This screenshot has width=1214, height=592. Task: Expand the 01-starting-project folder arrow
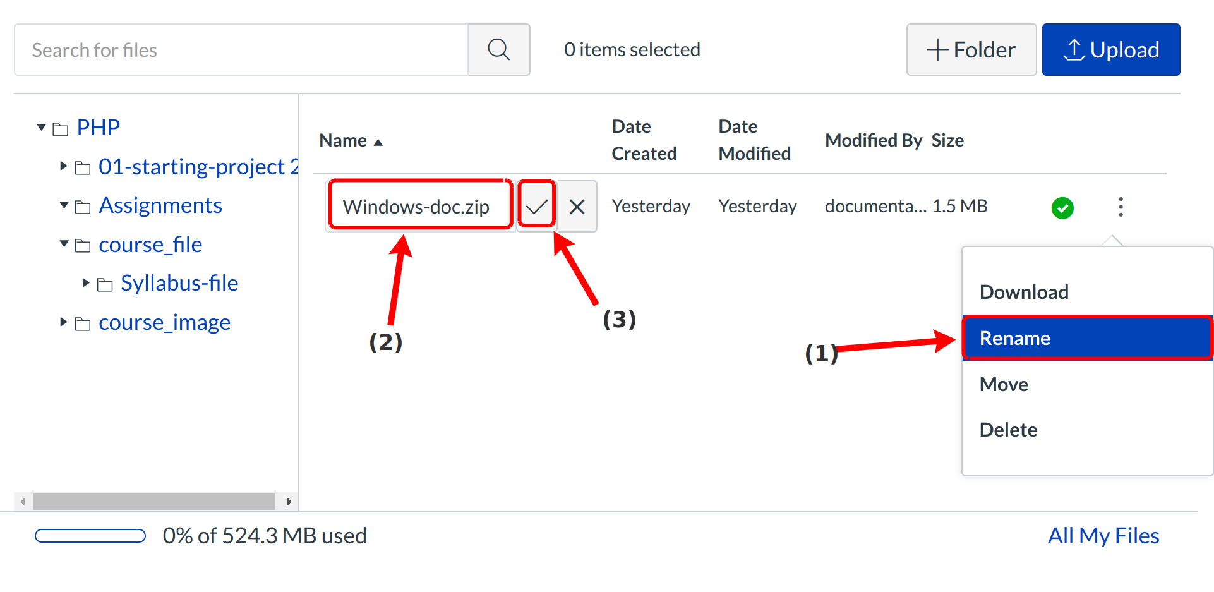63,166
